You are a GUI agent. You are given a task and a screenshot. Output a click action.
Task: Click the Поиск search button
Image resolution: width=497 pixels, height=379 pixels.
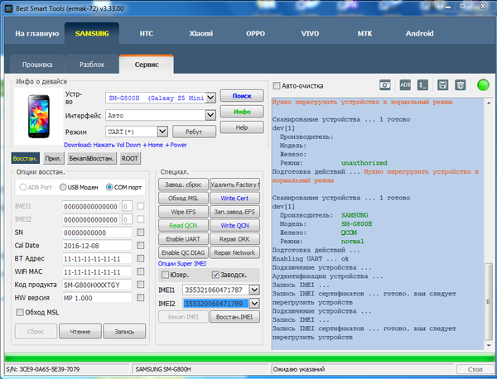[x=242, y=97]
